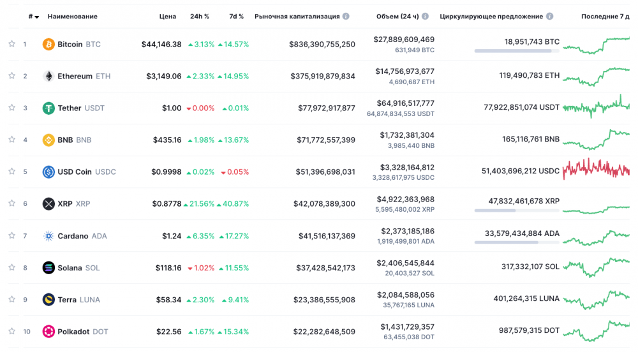Click Bitcoin circulating supply progress bar
Screen dimensions: 638x352
click(517, 51)
